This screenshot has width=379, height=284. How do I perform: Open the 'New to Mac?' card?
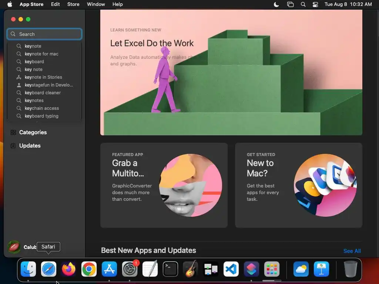pos(299,185)
